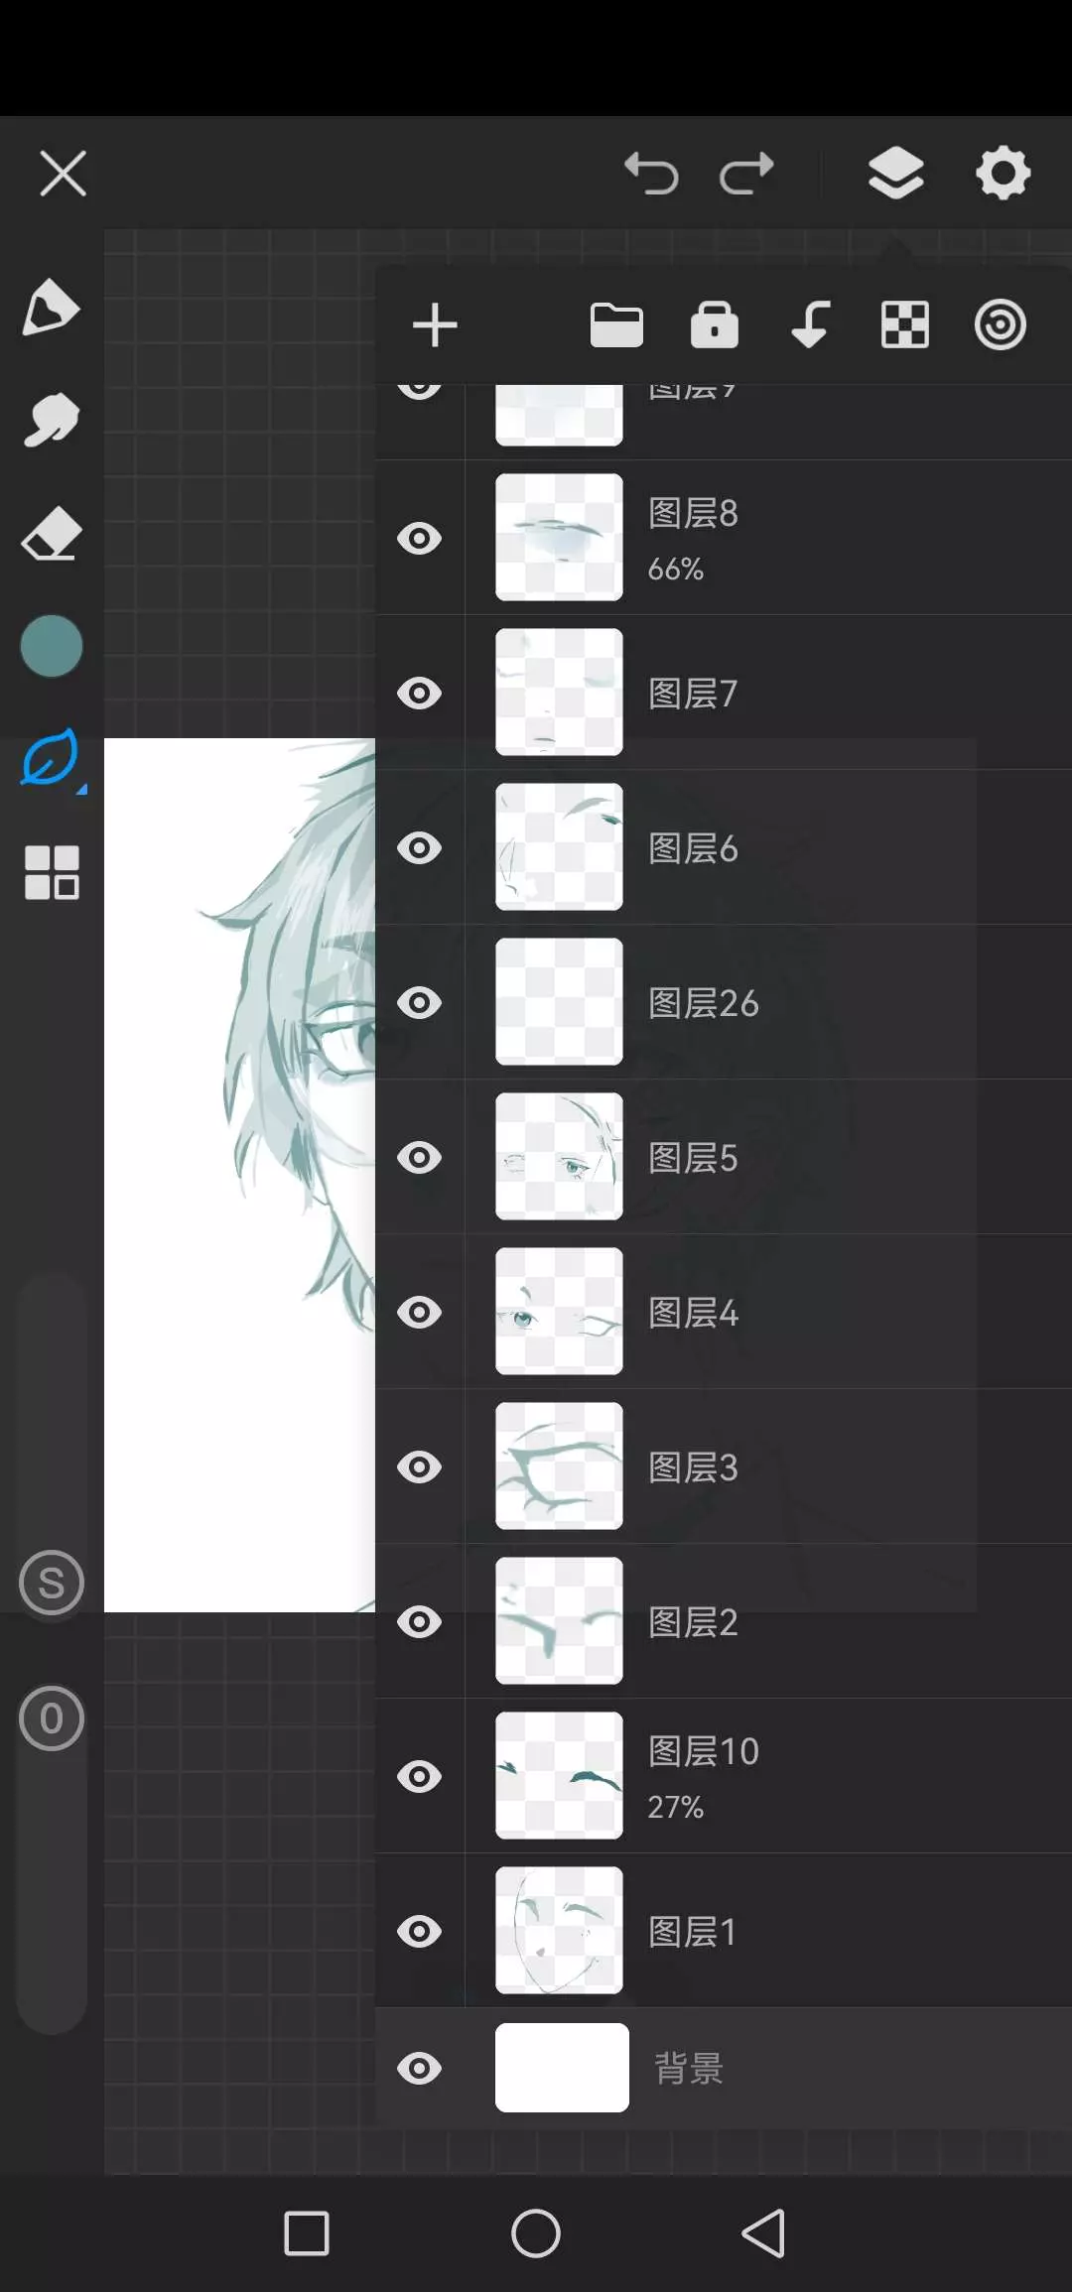Toggle alpha lock checkerboard icon
The width and height of the screenshot is (1072, 2292).
click(905, 324)
